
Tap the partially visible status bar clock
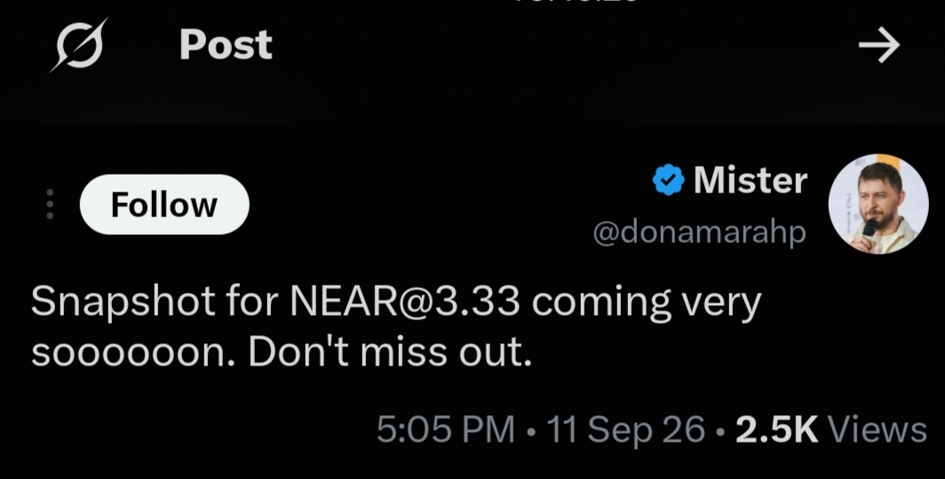pyautogui.click(x=575, y=2)
